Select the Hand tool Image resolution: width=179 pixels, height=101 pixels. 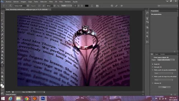tap(2, 76)
